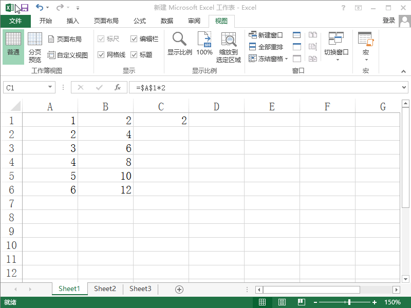Open Excel Help question mark
This screenshot has height=308, width=411.
click(343, 8)
